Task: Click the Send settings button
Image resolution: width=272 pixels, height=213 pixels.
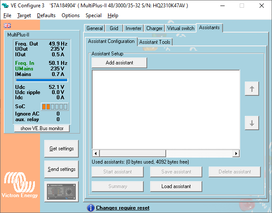Action: (x=62, y=169)
